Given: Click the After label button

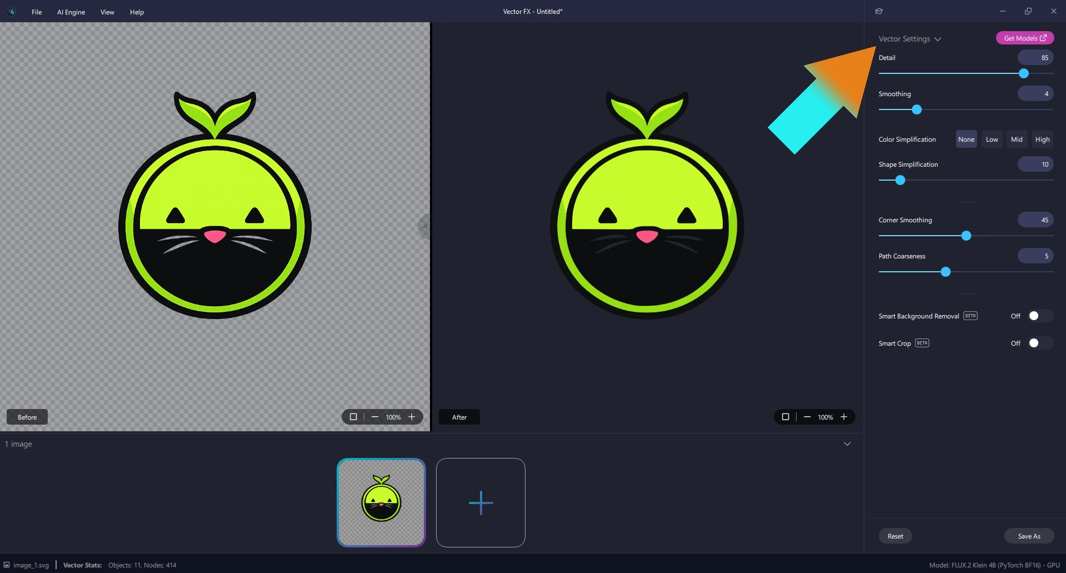Looking at the screenshot, I should coord(459,417).
